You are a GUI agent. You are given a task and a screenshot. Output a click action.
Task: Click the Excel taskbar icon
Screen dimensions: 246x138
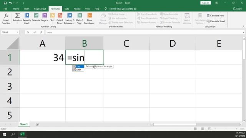click(22, 135)
